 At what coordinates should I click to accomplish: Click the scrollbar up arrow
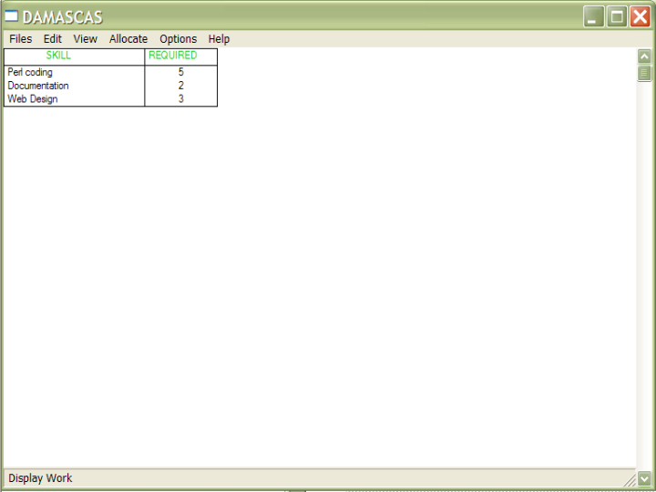645,56
